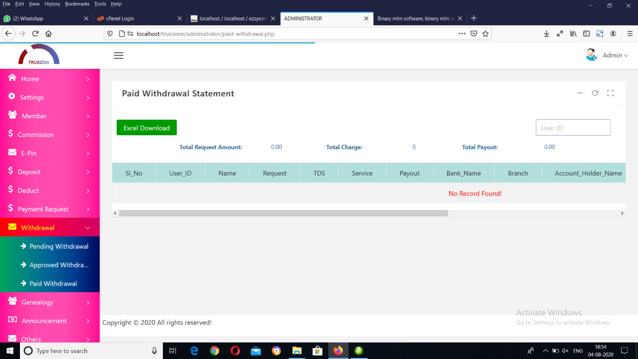Click the Member people icon in sidebar
Screen dimensions: 638x359
tap(12, 115)
